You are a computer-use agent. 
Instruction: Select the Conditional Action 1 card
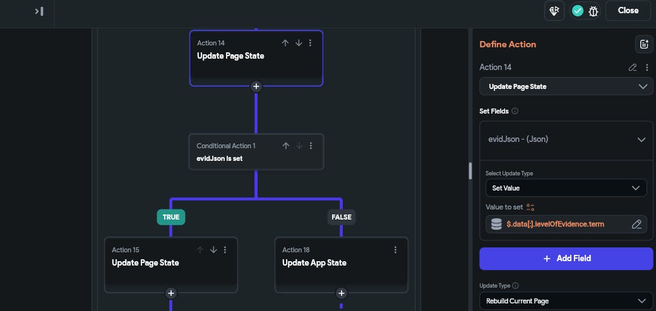(x=256, y=151)
